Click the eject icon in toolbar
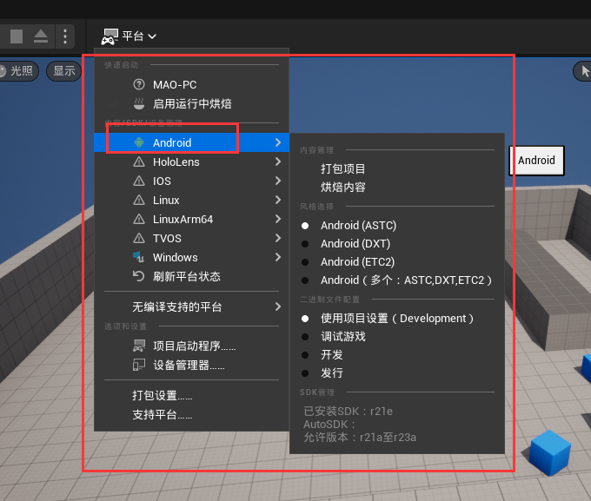 click(41, 36)
